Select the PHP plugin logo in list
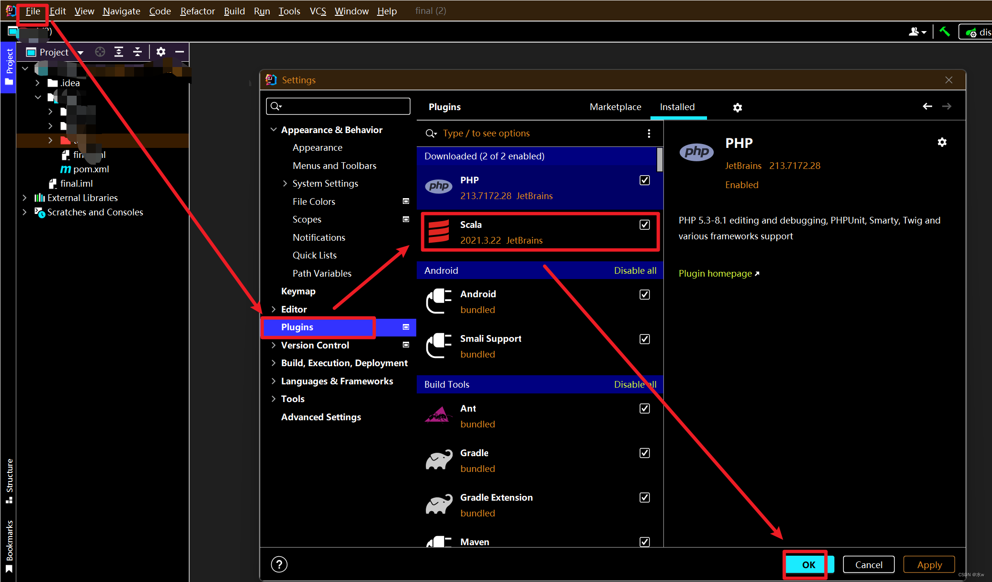 439,186
